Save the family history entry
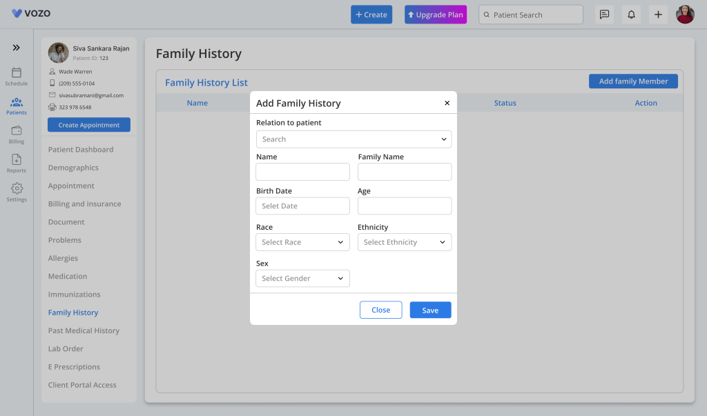Image resolution: width=707 pixels, height=416 pixels. pyautogui.click(x=430, y=310)
